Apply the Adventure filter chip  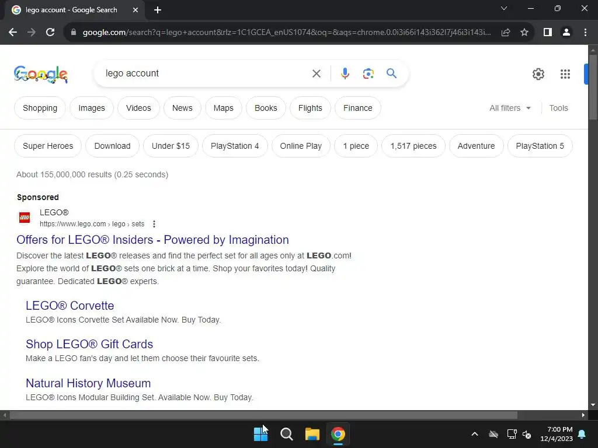click(x=477, y=146)
